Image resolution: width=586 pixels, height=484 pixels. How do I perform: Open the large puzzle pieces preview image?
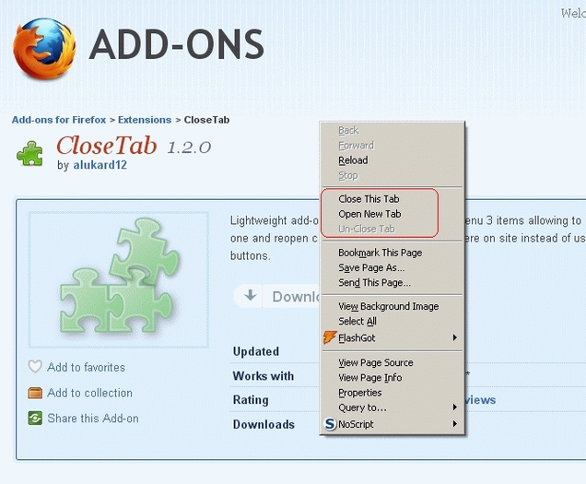click(119, 279)
